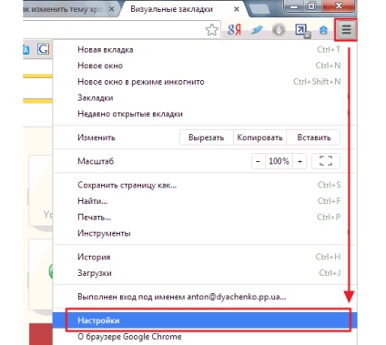Maximize the Chrome window
386x345 pixels.
point(311,5)
